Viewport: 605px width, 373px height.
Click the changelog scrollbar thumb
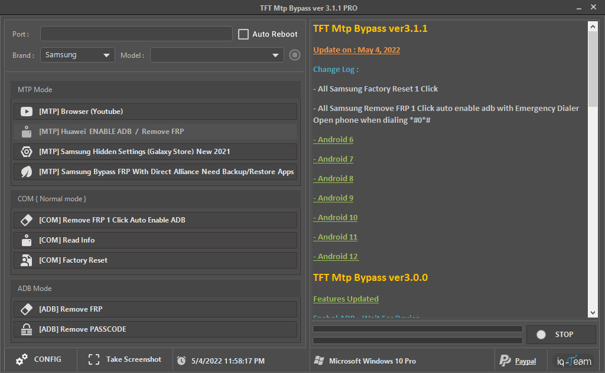593,70
